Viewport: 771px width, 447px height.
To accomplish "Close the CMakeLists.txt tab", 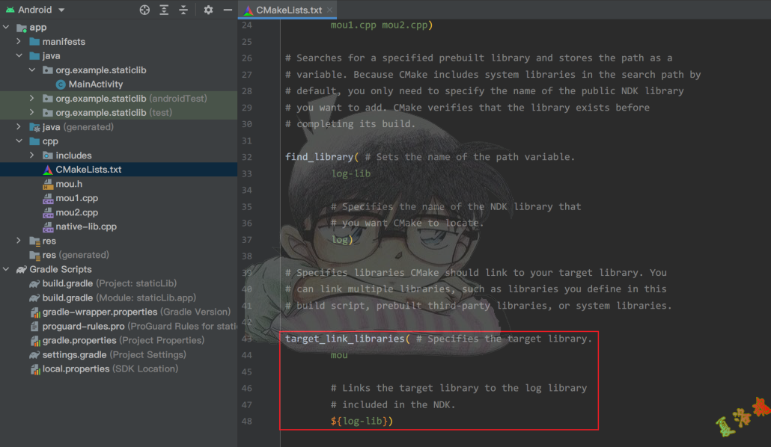I will point(329,10).
